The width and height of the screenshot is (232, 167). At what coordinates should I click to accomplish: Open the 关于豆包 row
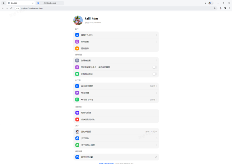[116, 138]
